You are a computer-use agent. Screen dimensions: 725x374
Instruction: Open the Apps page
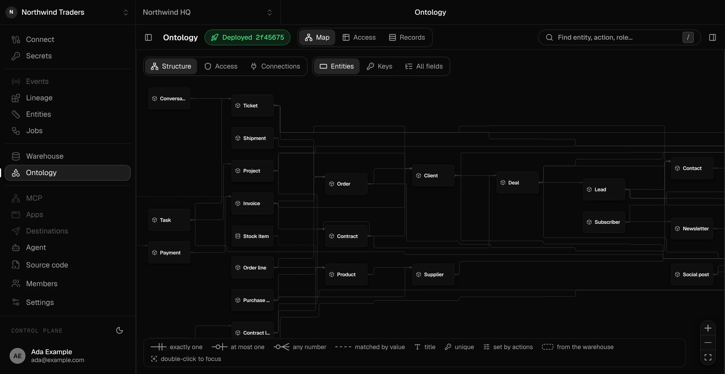coord(68,214)
